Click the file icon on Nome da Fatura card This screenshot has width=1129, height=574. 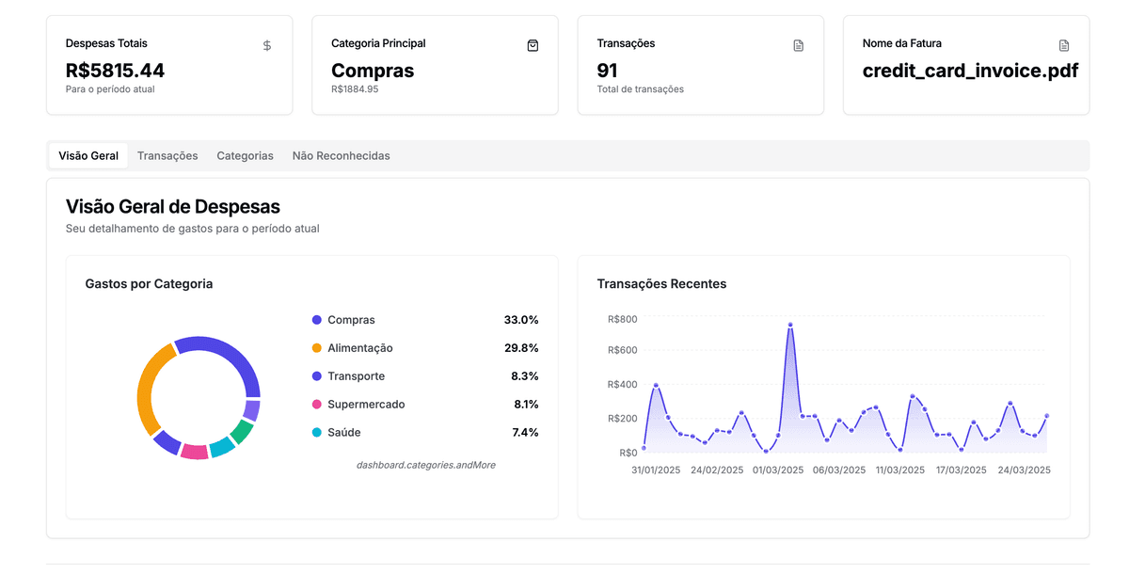pyautogui.click(x=1063, y=44)
